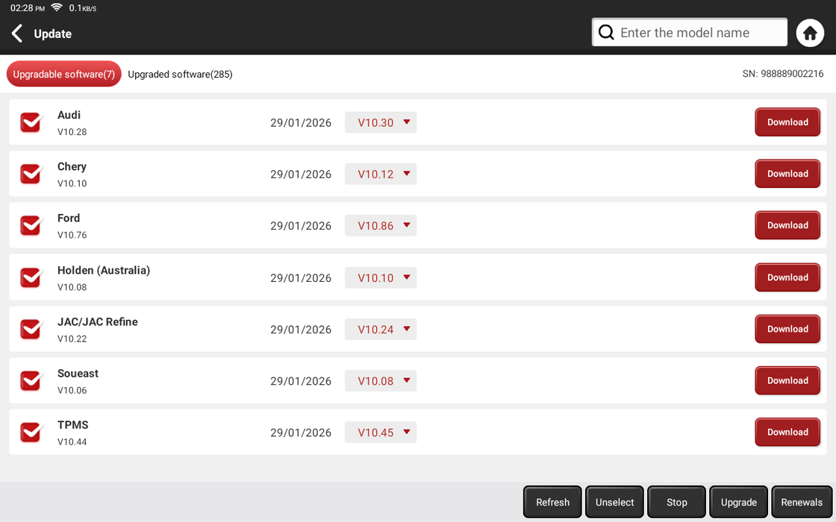This screenshot has width=836, height=522.
Task: Go to the home screen icon
Action: [x=810, y=33]
